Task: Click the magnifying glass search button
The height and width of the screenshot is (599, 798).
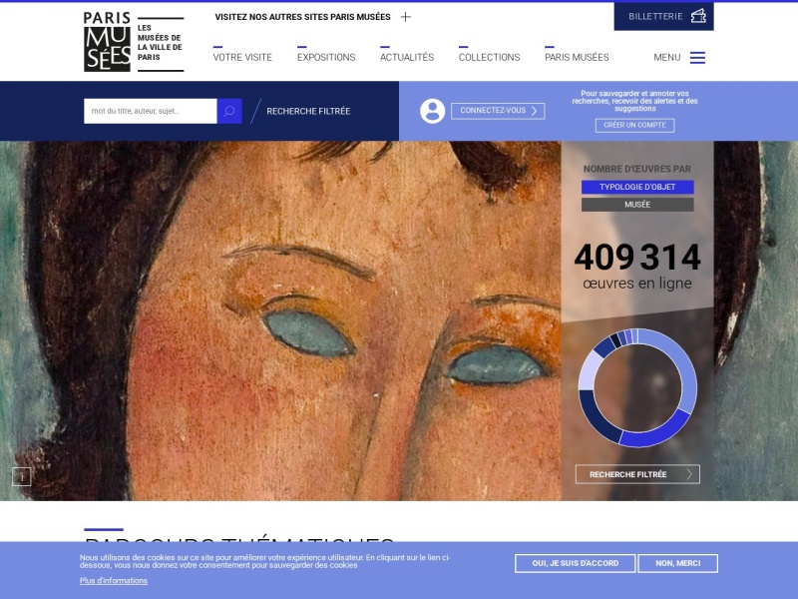Action: coord(229,111)
